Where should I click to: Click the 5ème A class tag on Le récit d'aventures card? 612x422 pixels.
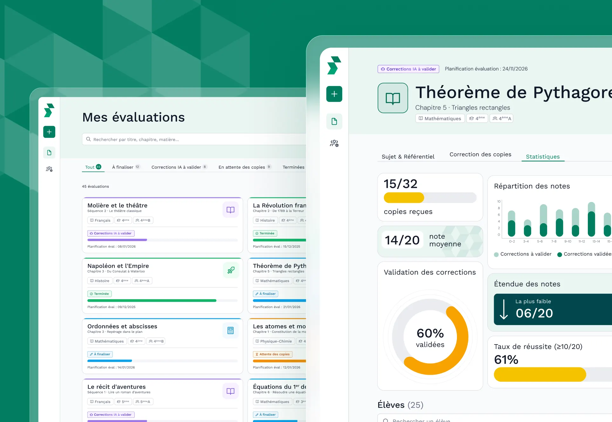click(x=143, y=402)
